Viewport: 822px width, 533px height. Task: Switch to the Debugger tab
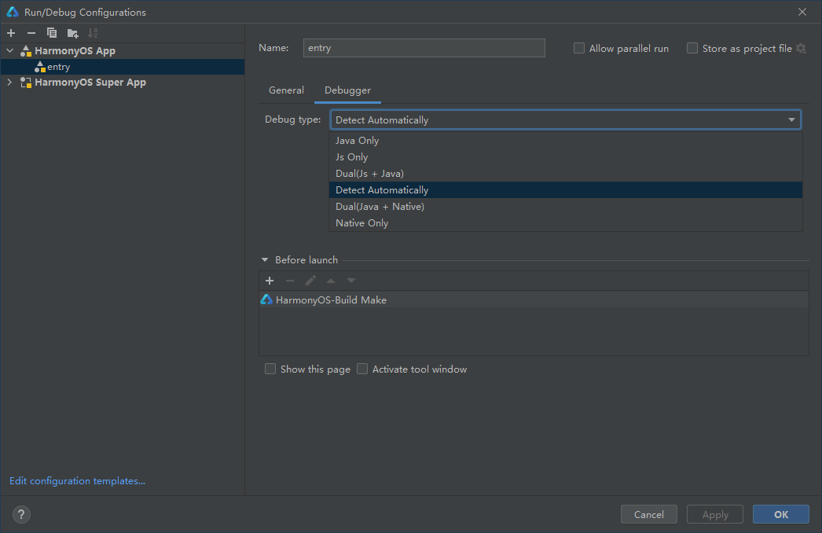pyautogui.click(x=347, y=90)
